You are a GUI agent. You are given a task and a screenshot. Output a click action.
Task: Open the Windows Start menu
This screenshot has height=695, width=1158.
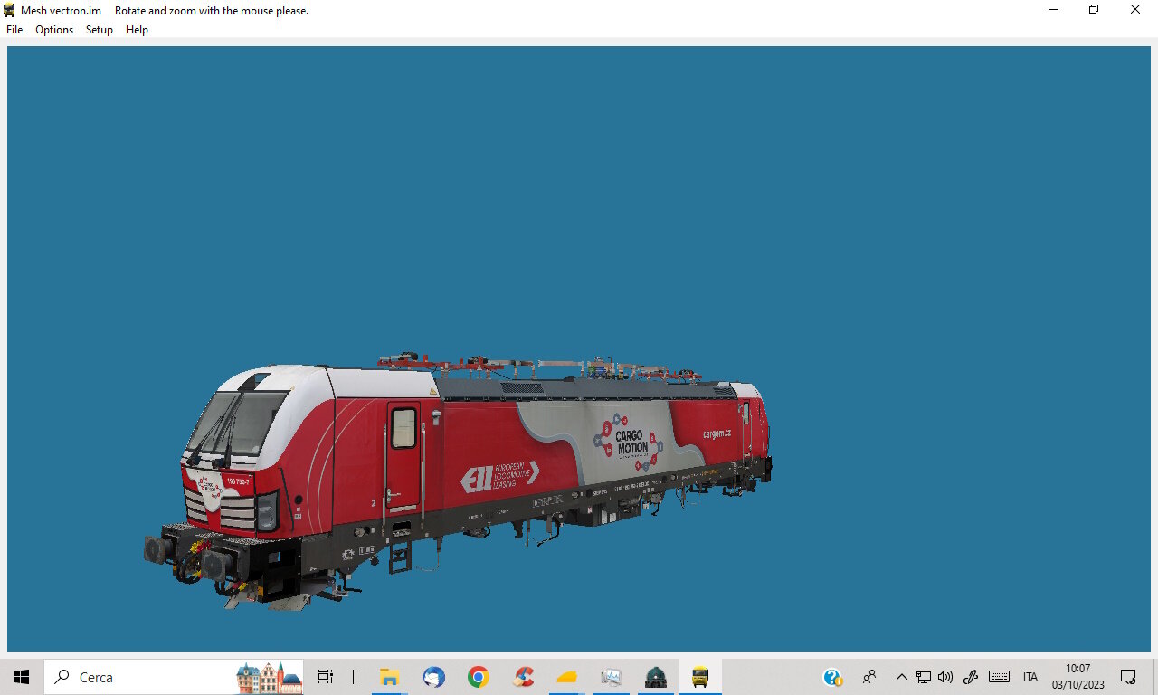(22, 677)
